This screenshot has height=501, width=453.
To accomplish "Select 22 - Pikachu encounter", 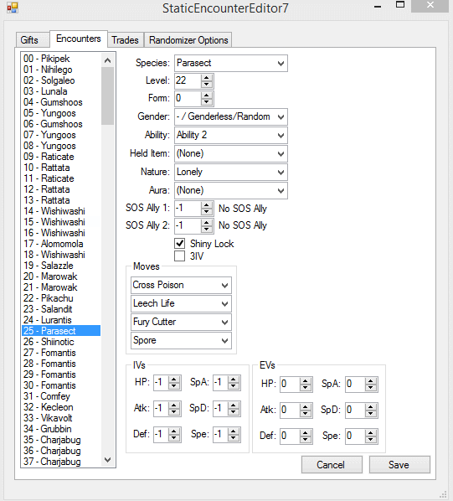I will pyautogui.click(x=61, y=297).
